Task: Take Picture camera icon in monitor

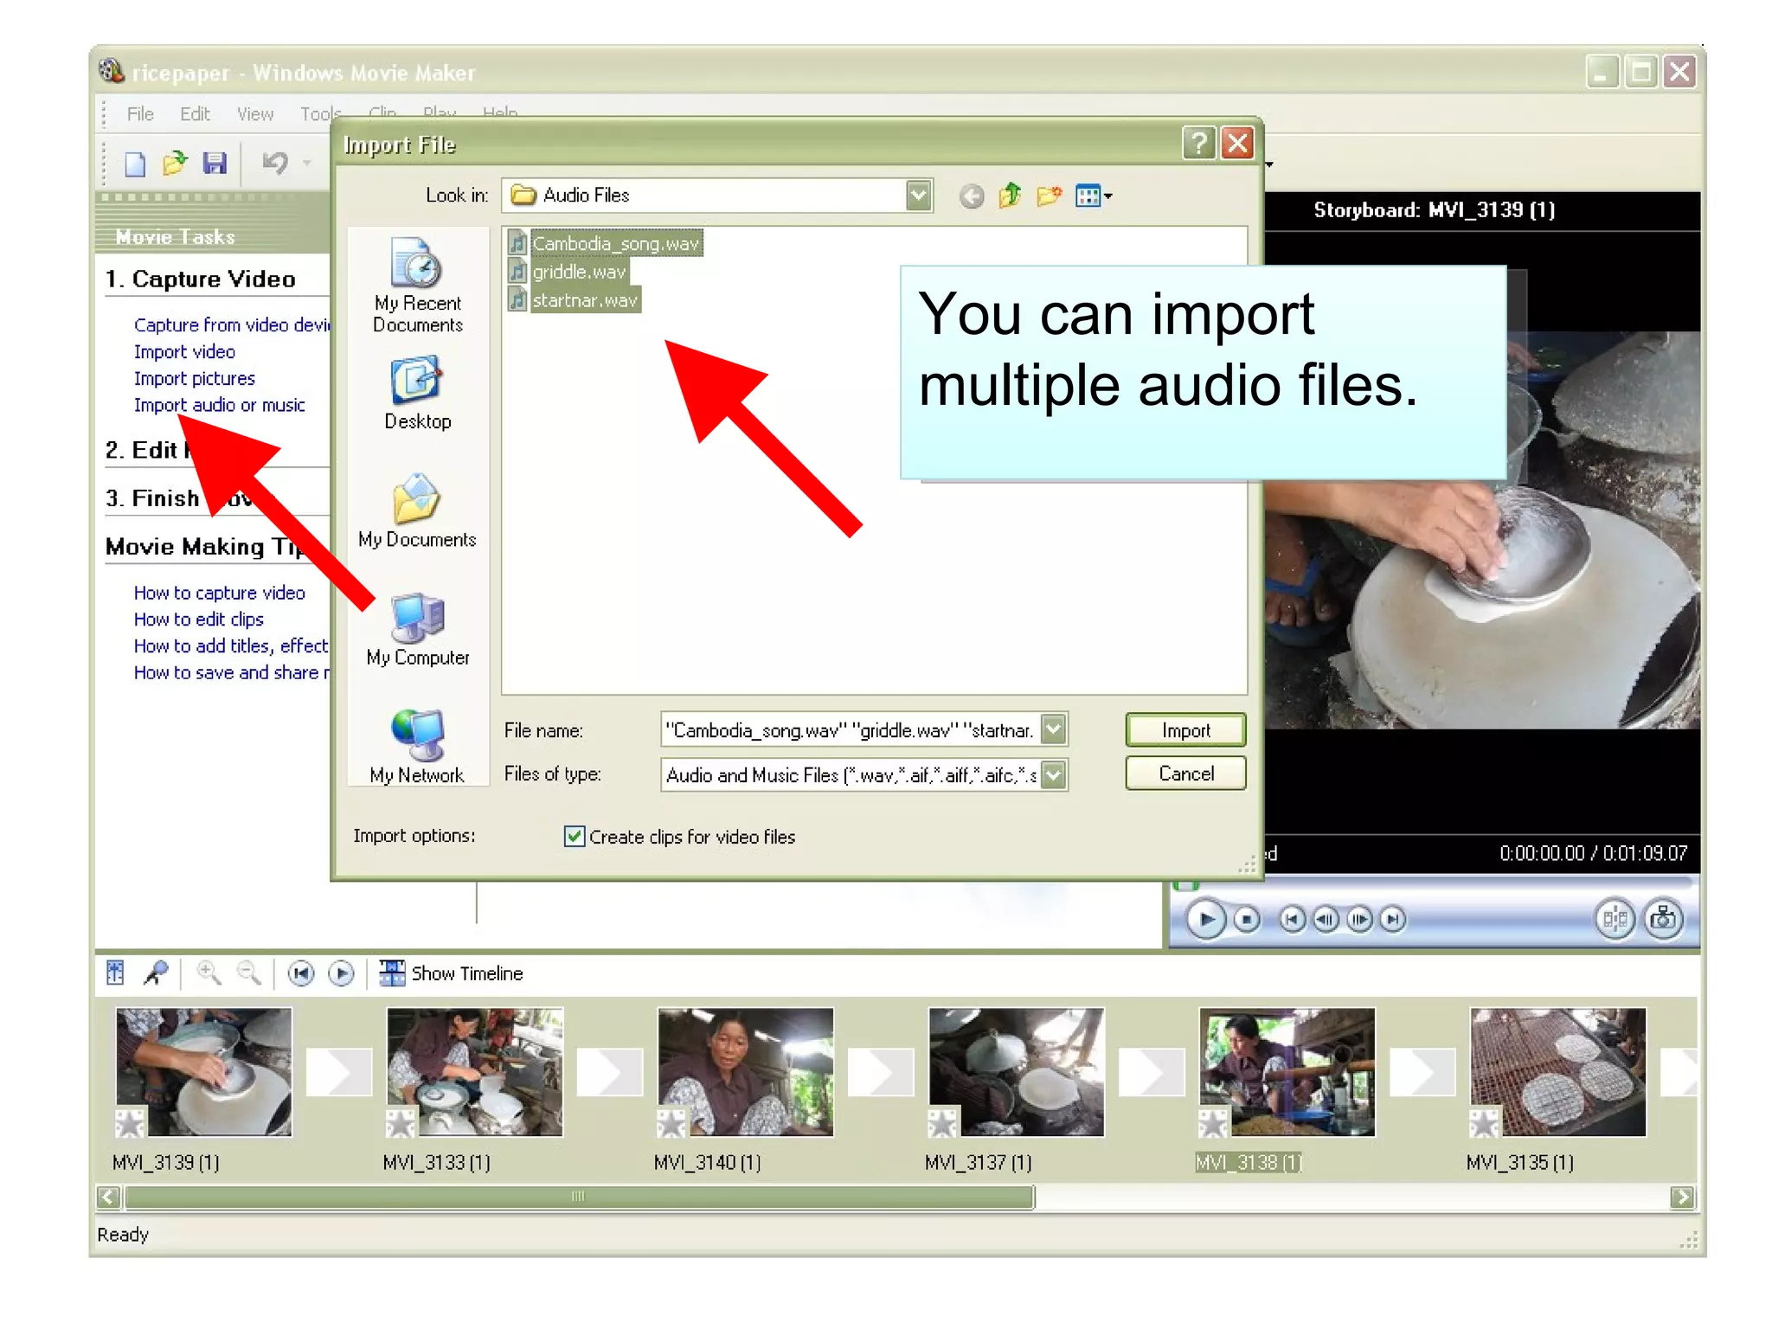Action: click(1662, 919)
